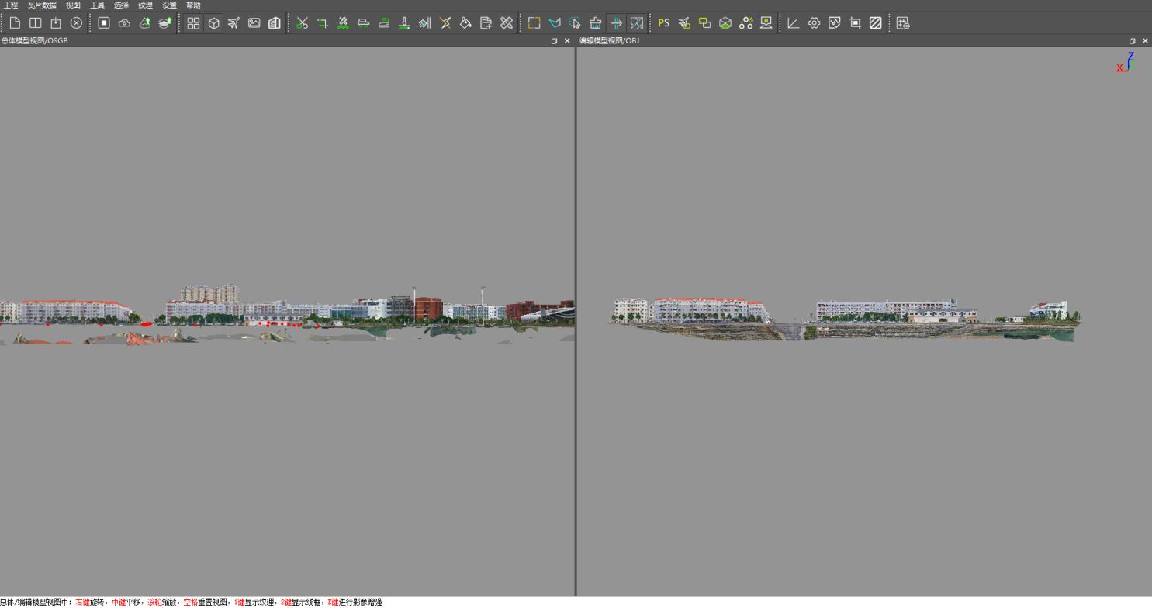Select the green crop tool
1152x608 pixels.
coord(322,23)
